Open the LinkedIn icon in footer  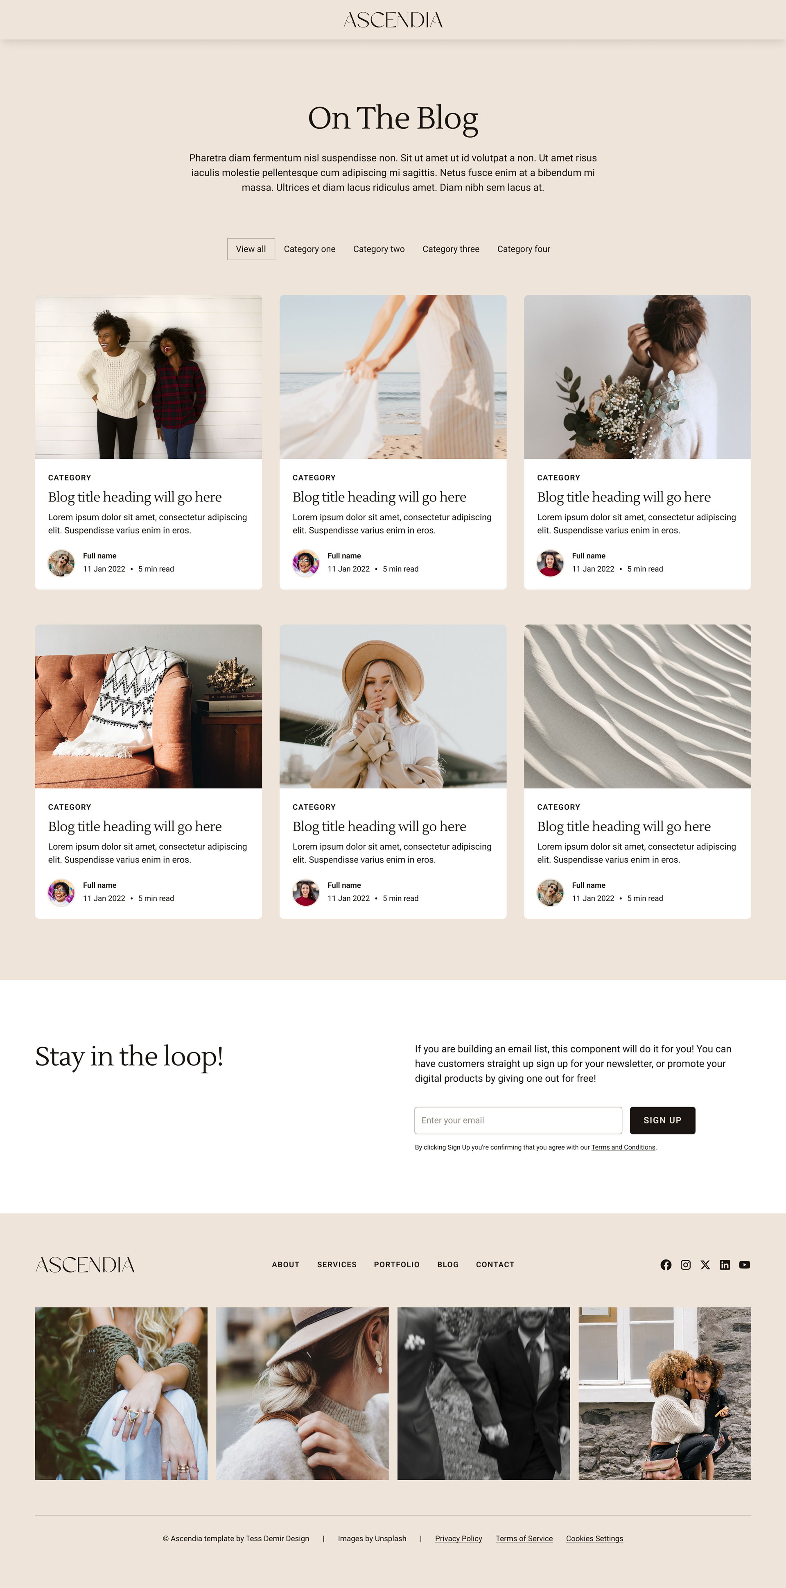(725, 1264)
